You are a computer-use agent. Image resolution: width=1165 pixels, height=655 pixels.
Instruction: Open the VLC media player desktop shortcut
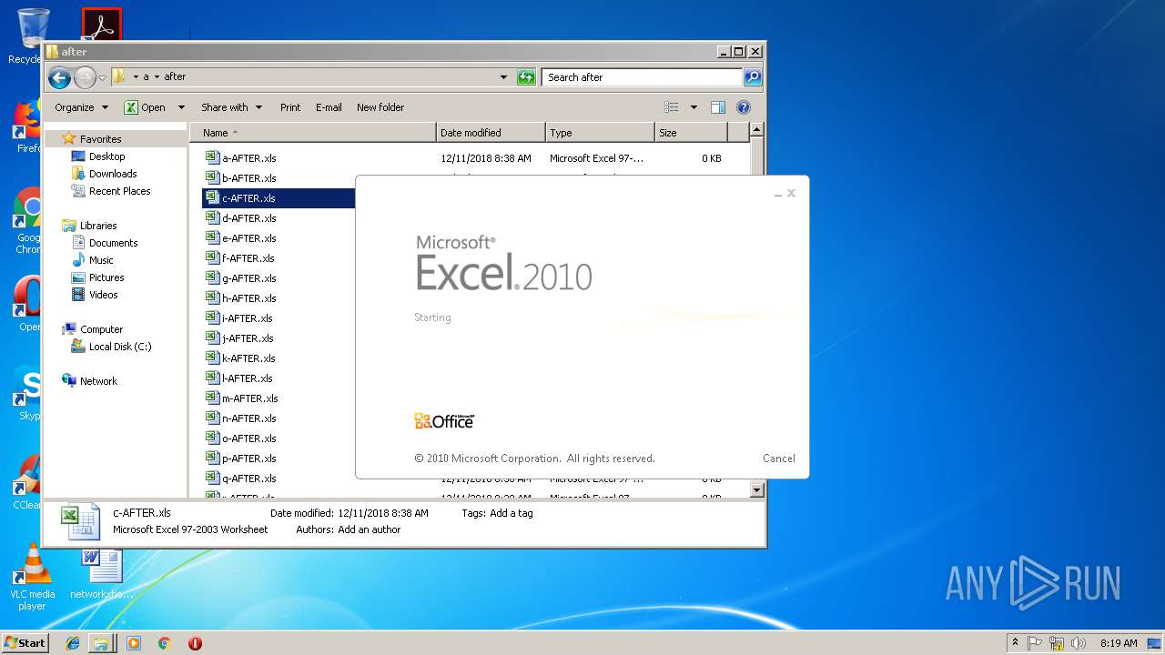[33, 578]
